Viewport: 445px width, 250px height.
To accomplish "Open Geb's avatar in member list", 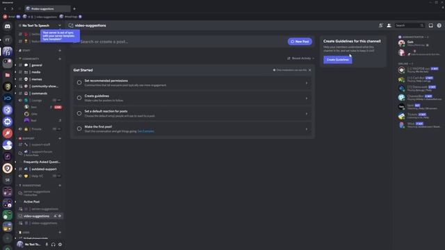I will coord(401,43).
